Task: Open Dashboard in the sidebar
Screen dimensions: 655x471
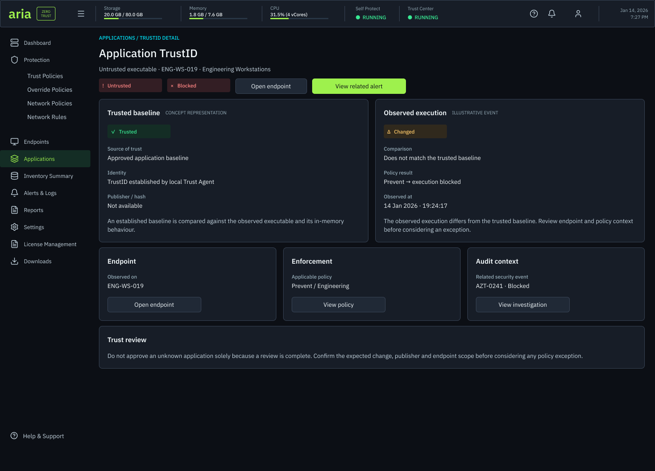Action: point(45,43)
